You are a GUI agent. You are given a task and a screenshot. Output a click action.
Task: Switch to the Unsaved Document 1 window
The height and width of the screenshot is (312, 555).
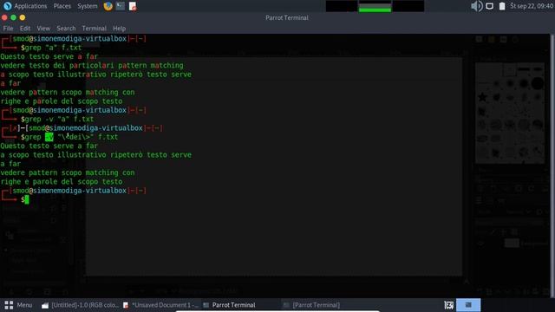point(160,305)
